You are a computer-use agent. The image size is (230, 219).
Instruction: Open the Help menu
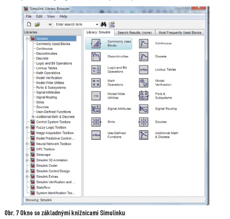(63, 16)
